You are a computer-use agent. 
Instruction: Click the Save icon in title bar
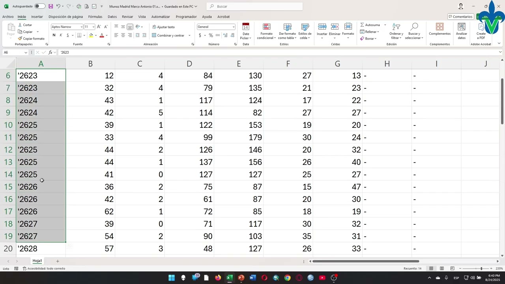coord(50,6)
